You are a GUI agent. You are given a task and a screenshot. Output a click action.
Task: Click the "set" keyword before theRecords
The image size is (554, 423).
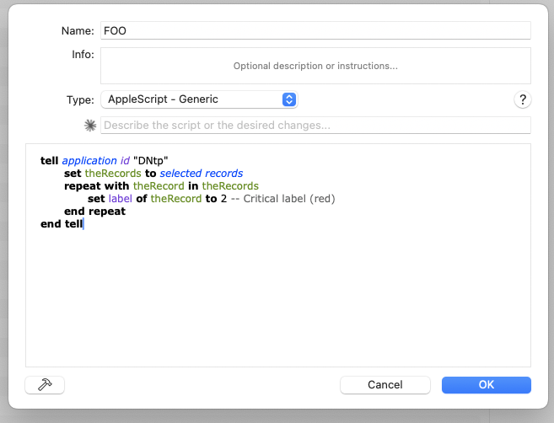(x=73, y=173)
